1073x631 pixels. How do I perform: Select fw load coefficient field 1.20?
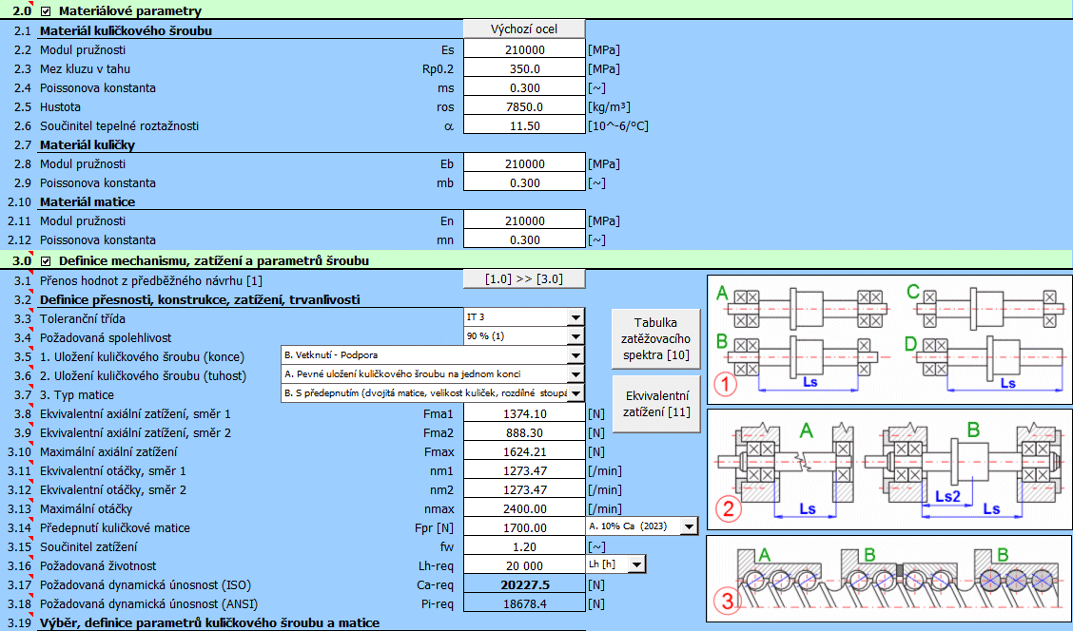click(x=525, y=547)
